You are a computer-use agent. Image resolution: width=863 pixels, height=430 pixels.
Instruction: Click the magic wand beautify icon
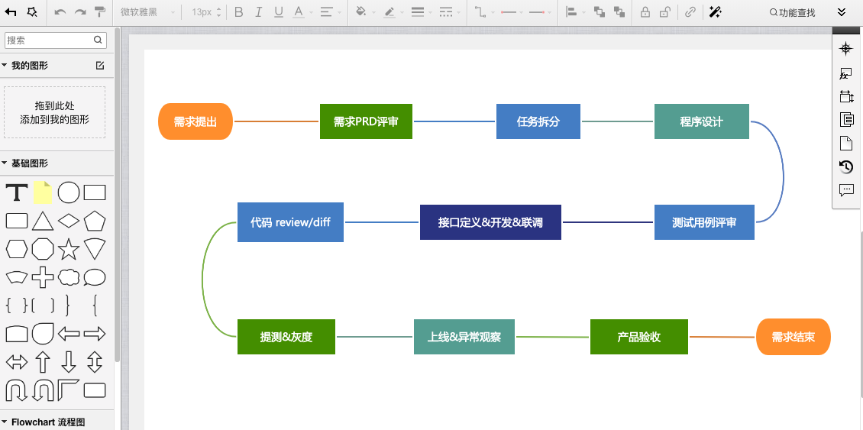tap(715, 12)
